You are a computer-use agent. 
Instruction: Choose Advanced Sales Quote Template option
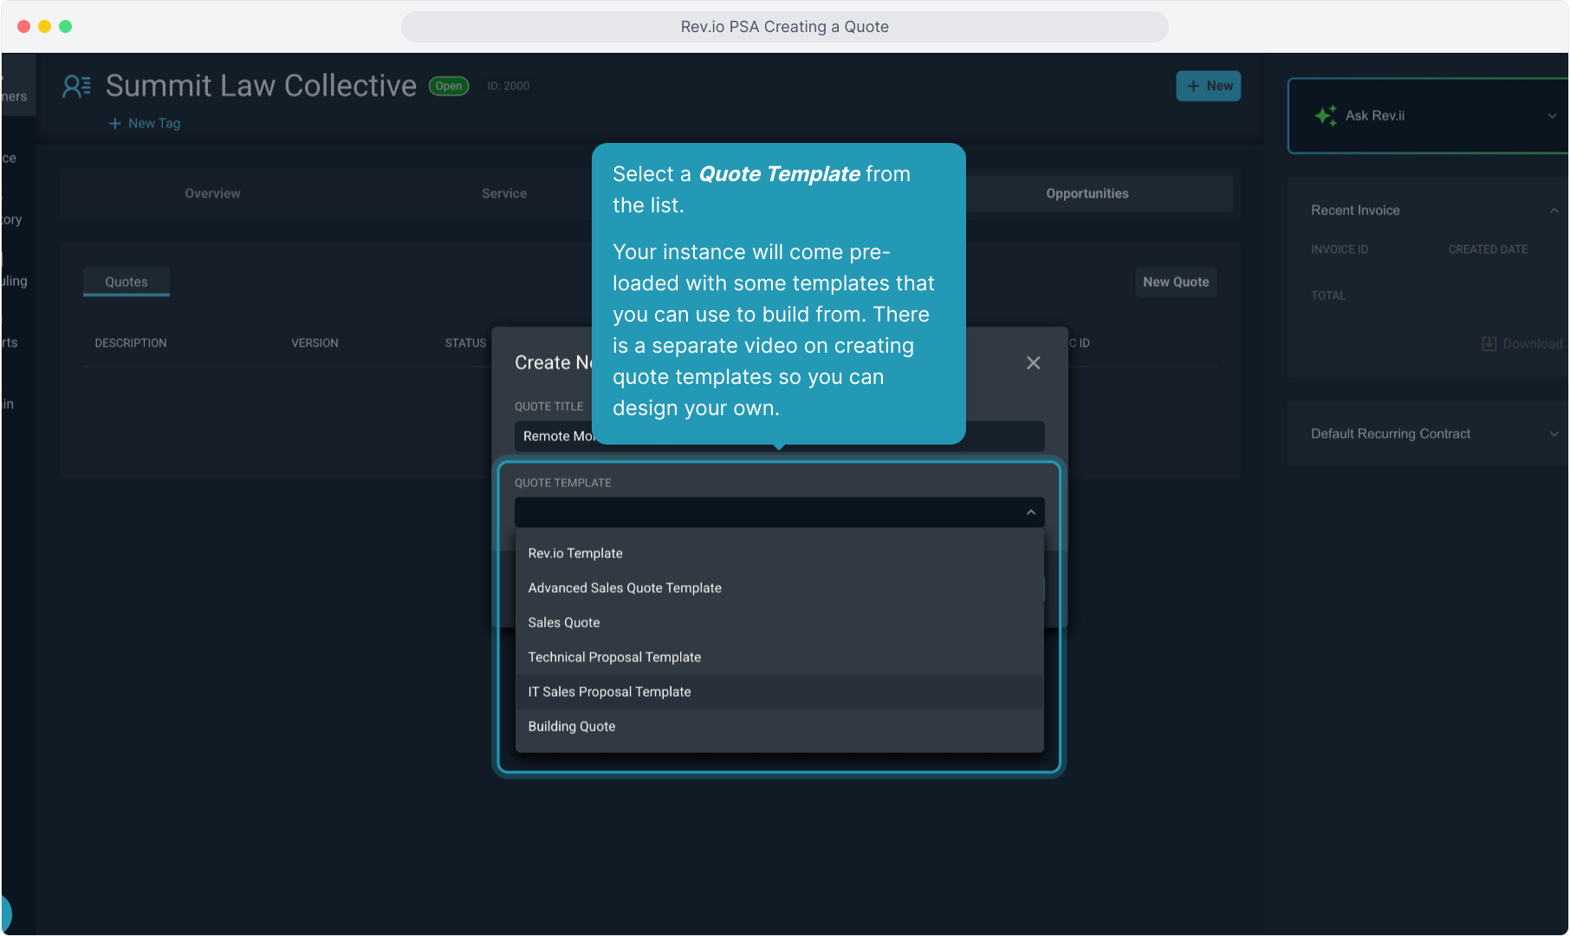pos(624,588)
